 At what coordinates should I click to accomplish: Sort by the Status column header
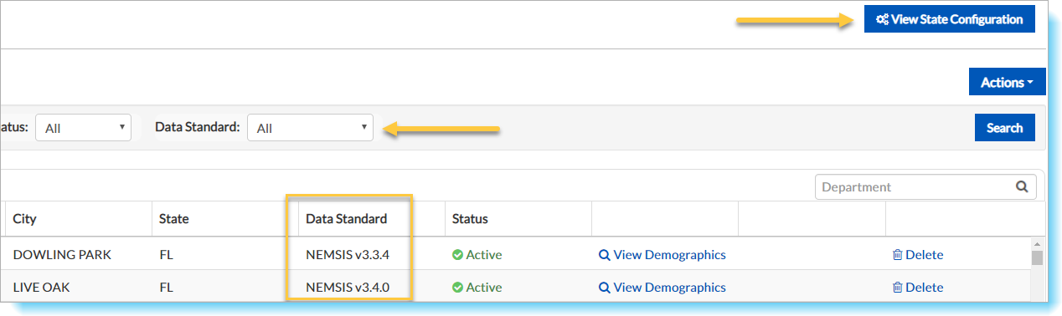pos(470,219)
